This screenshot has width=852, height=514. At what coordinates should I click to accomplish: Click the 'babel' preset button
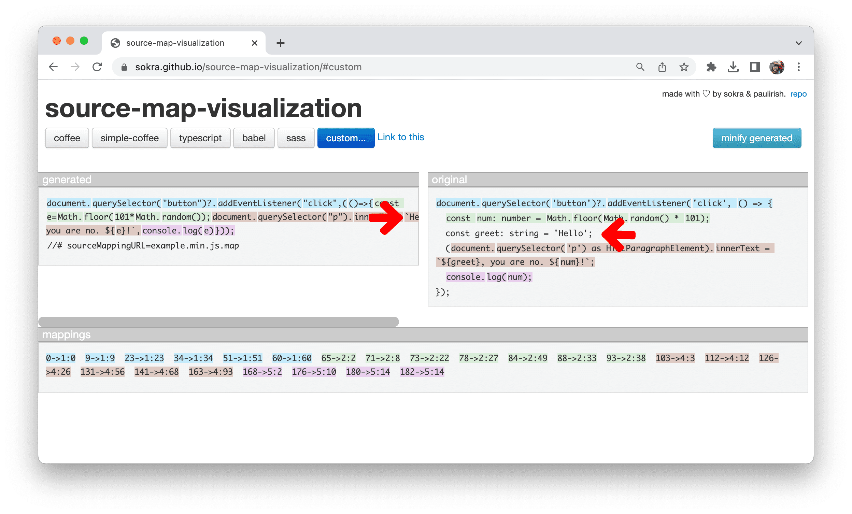click(x=254, y=138)
